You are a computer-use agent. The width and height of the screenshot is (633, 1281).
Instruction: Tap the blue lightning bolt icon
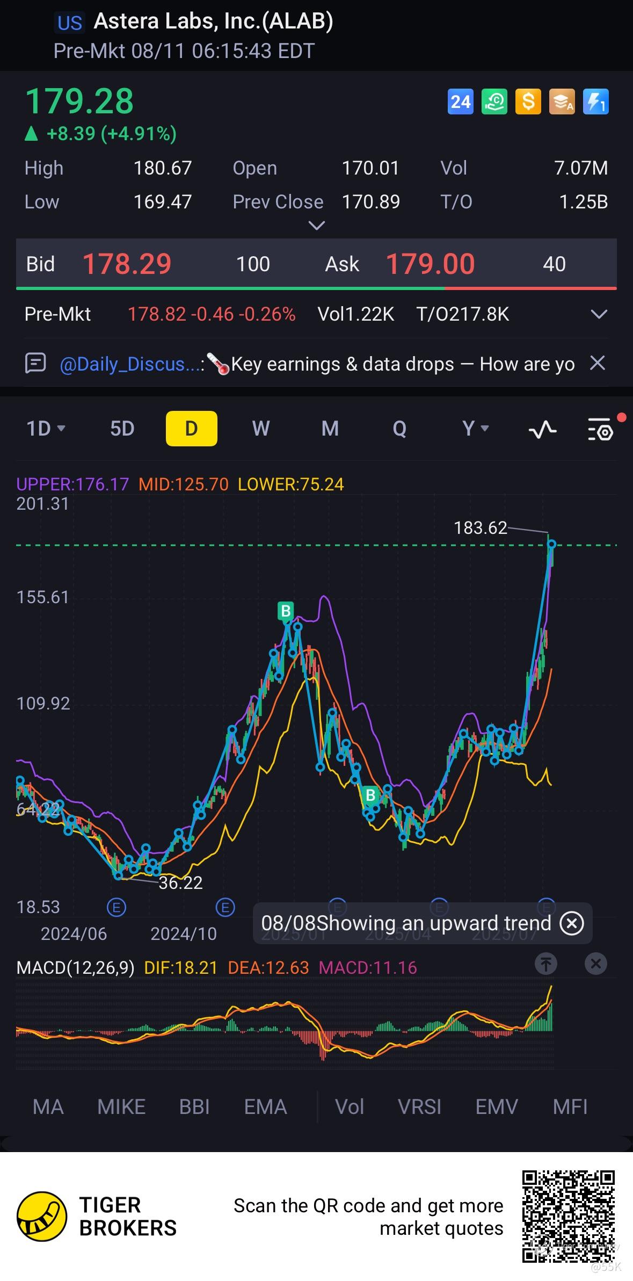point(595,102)
